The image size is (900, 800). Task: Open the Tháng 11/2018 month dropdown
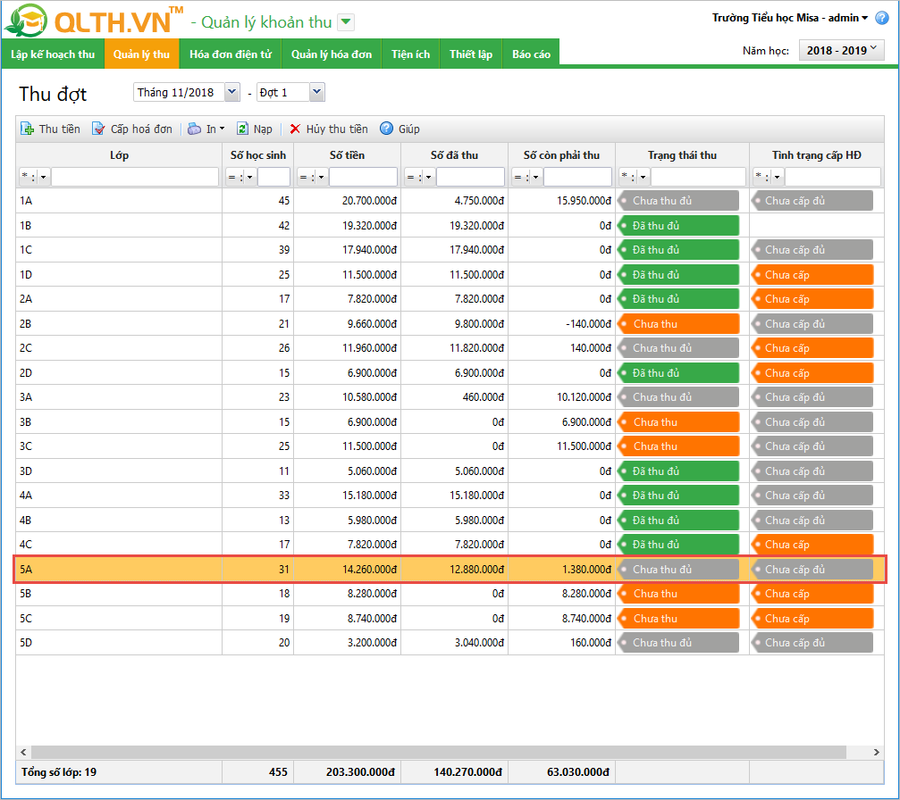coord(231,92)
